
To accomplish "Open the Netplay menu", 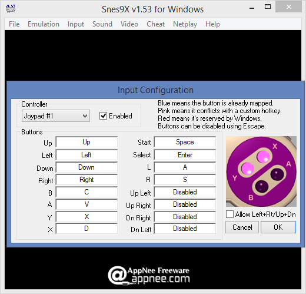I will tap(185, 24).
